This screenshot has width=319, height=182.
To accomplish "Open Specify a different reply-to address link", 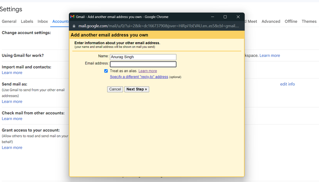I will (139, 77).
